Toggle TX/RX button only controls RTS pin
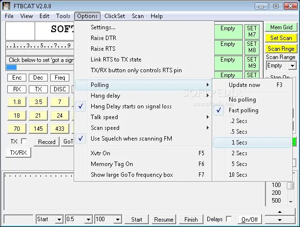300x227 pixels. click(144, 70)
